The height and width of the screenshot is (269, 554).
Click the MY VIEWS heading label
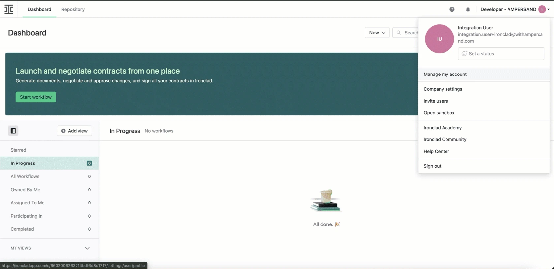coord(21,248)
